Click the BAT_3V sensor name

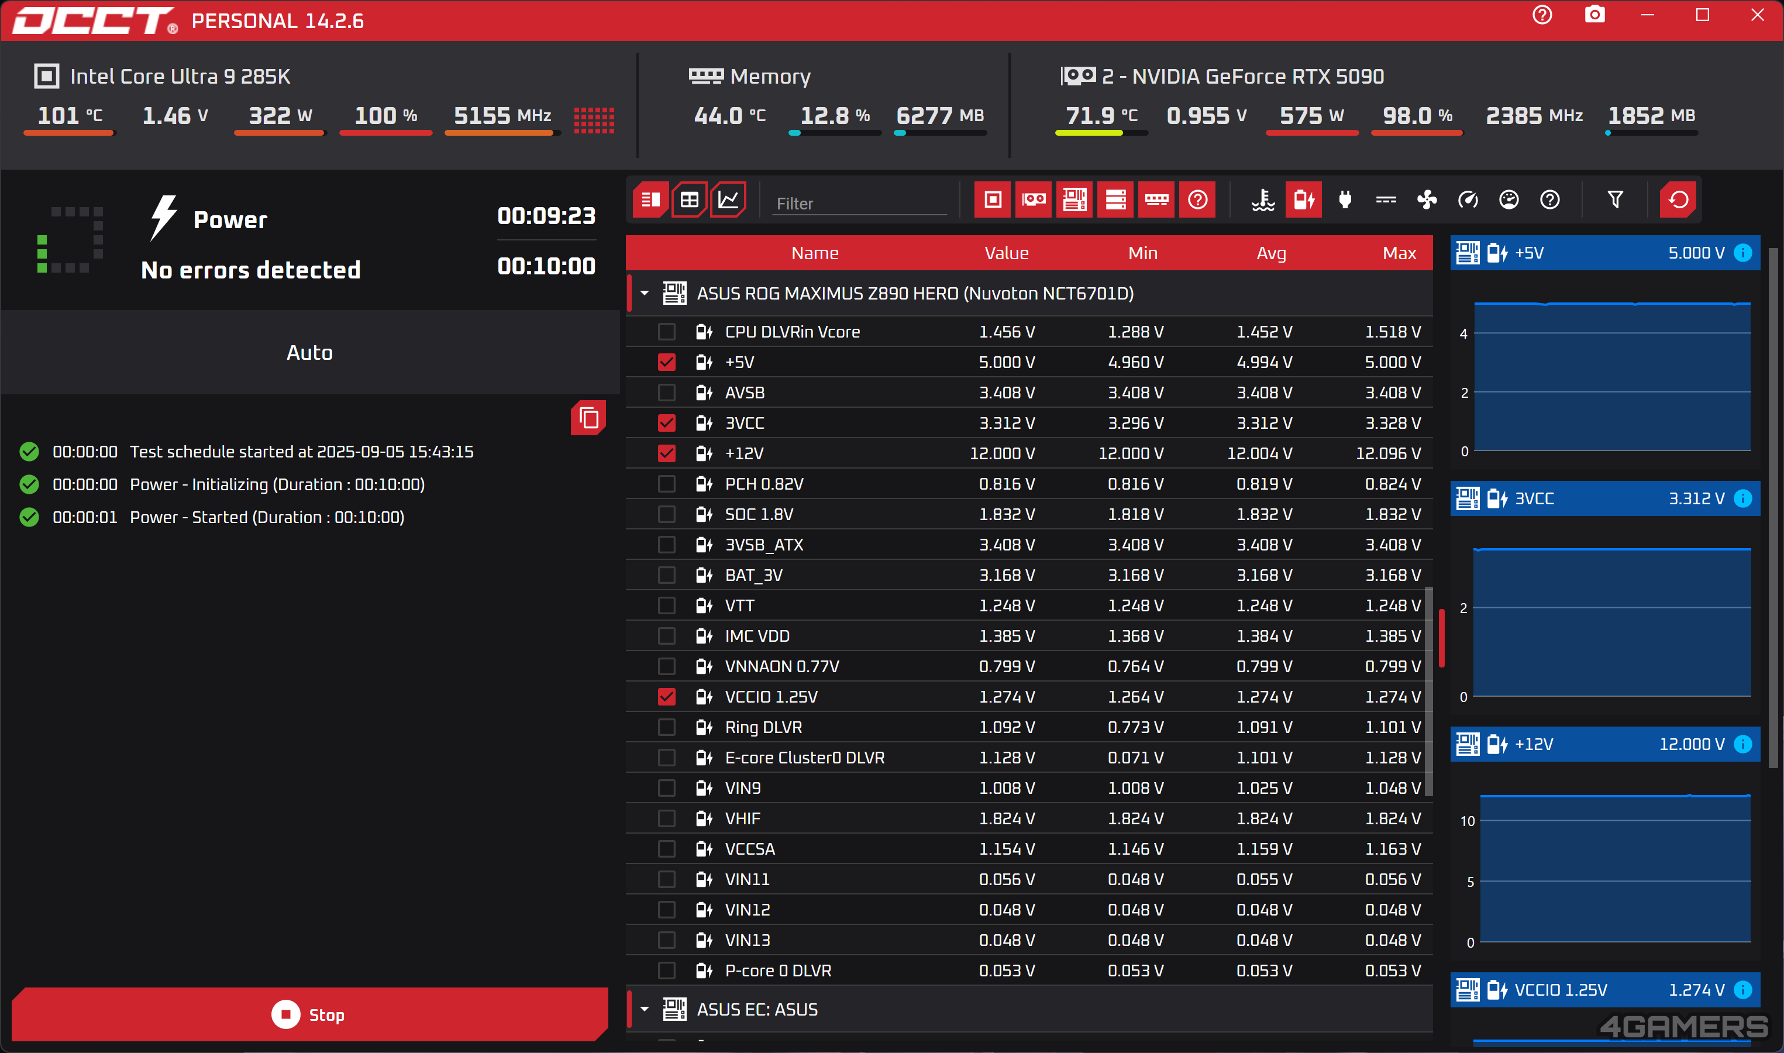753,576
